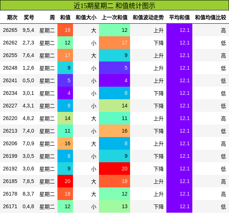Viewport: 229px width, 213px height.
Task: Click the 期次 column header
Action: pos(12,17)
